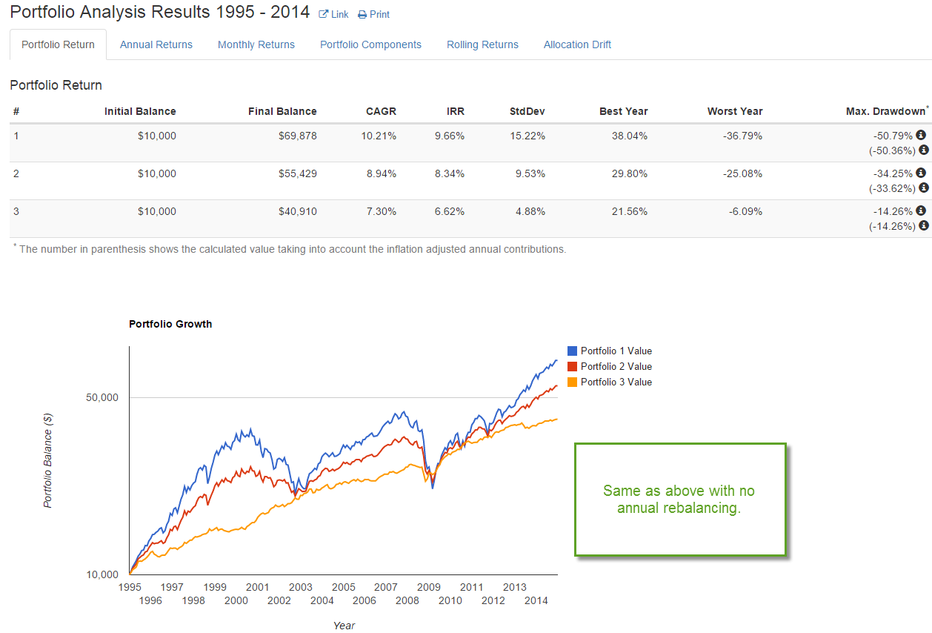Open the Monthly Returns tab
This screenshot has width=932, height=633.
coord(256,44)
